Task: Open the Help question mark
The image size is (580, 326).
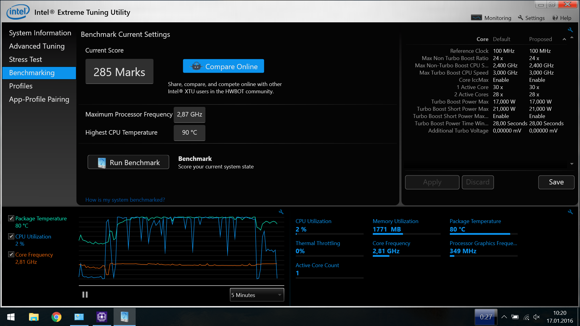Action: 555,18
